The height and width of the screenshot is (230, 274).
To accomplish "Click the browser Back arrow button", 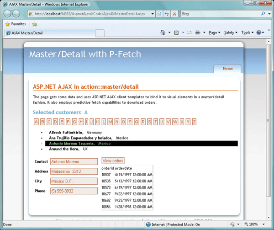I will coord(7,14).
